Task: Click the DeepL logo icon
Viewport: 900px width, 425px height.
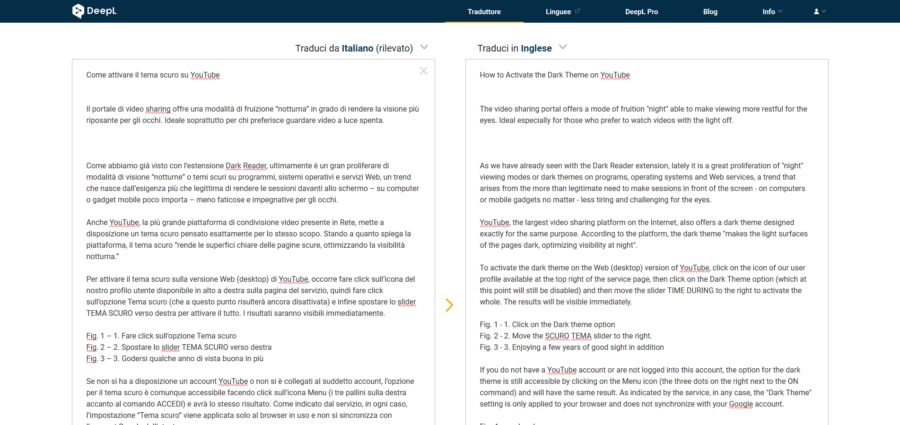Action: tap(78, 11)
